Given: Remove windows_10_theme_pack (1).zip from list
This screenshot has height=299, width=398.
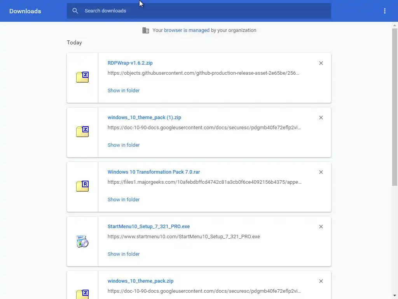Looking at the screenshot, I should (x=321, y=118).
